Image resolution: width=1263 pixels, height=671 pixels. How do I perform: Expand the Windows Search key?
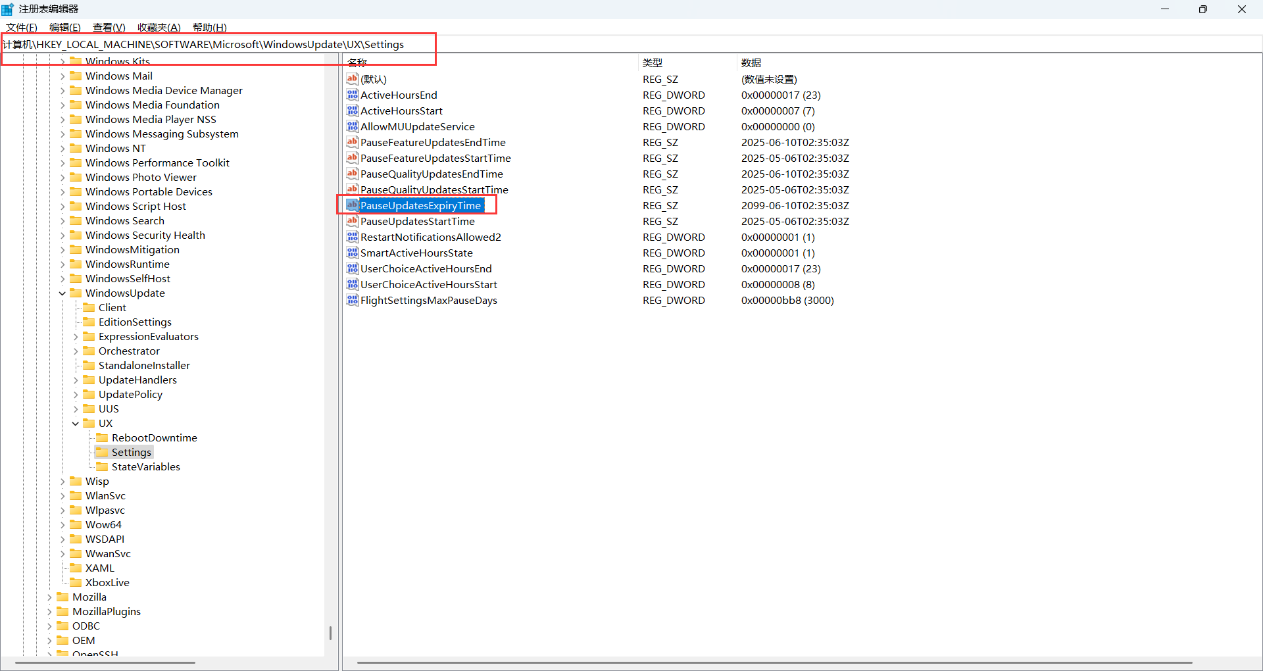coord(62,221)
